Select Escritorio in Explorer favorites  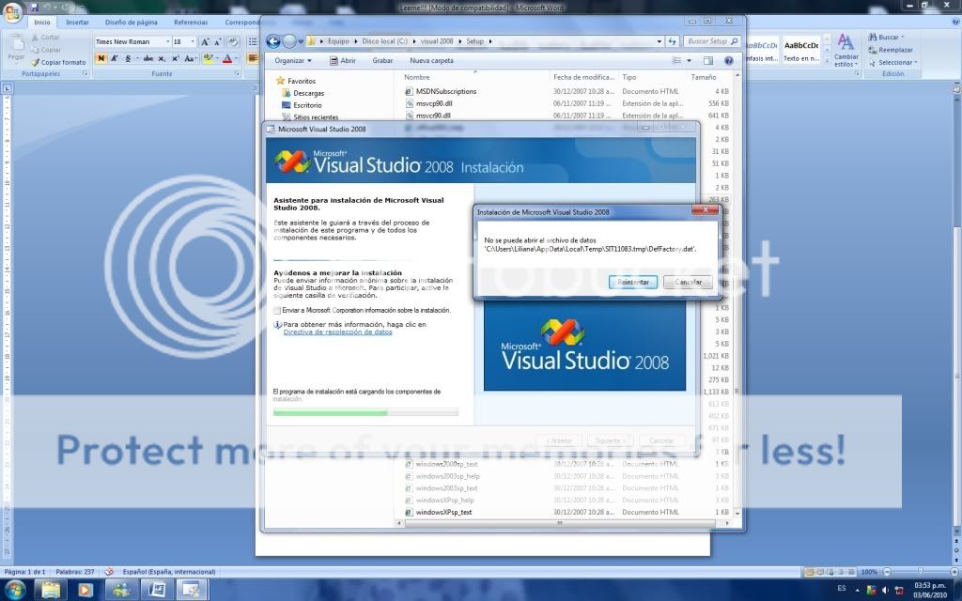302,105
